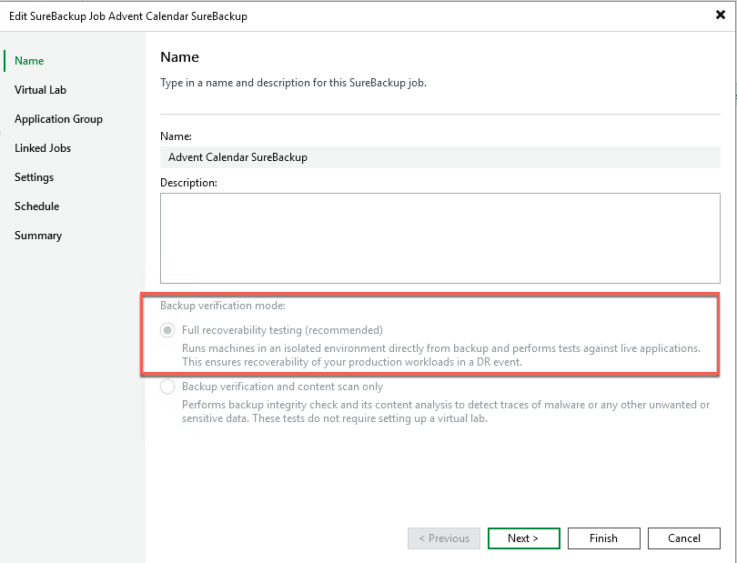The image size is (737, 563).
Task: Click the "Description:" field label
Action: point(189,183)
